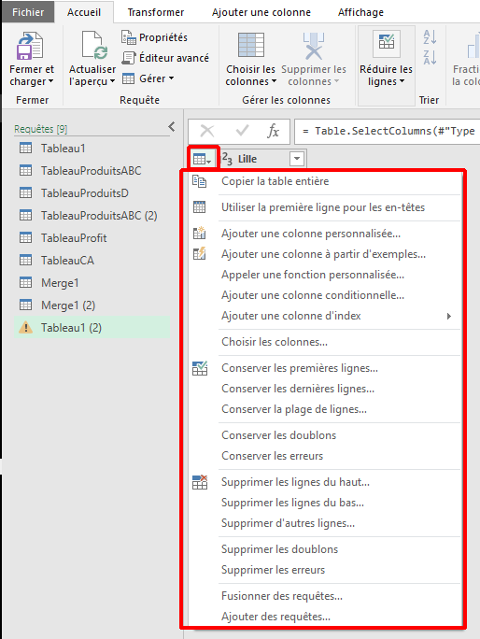480x639 pixels.
Task: Expand the Ajouter une colonne d'index submenu
Action: (x=448, y=316)
